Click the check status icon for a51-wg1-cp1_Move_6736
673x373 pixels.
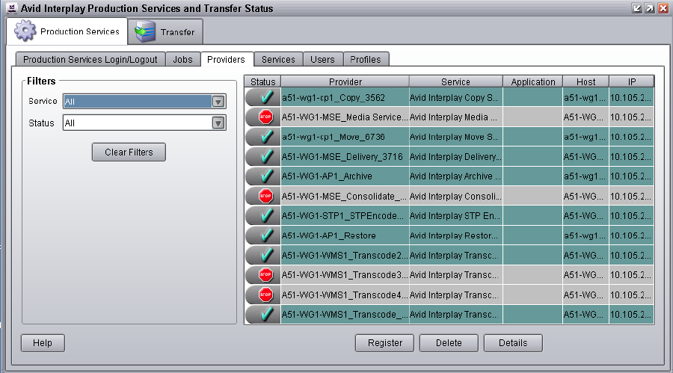click(266, 137)
